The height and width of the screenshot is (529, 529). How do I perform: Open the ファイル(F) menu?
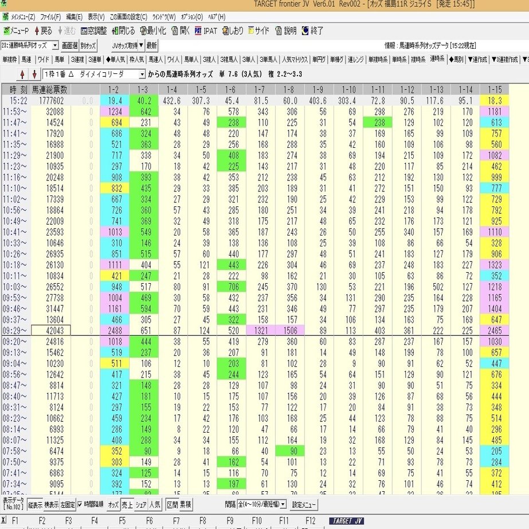click(x=50, y=17)
